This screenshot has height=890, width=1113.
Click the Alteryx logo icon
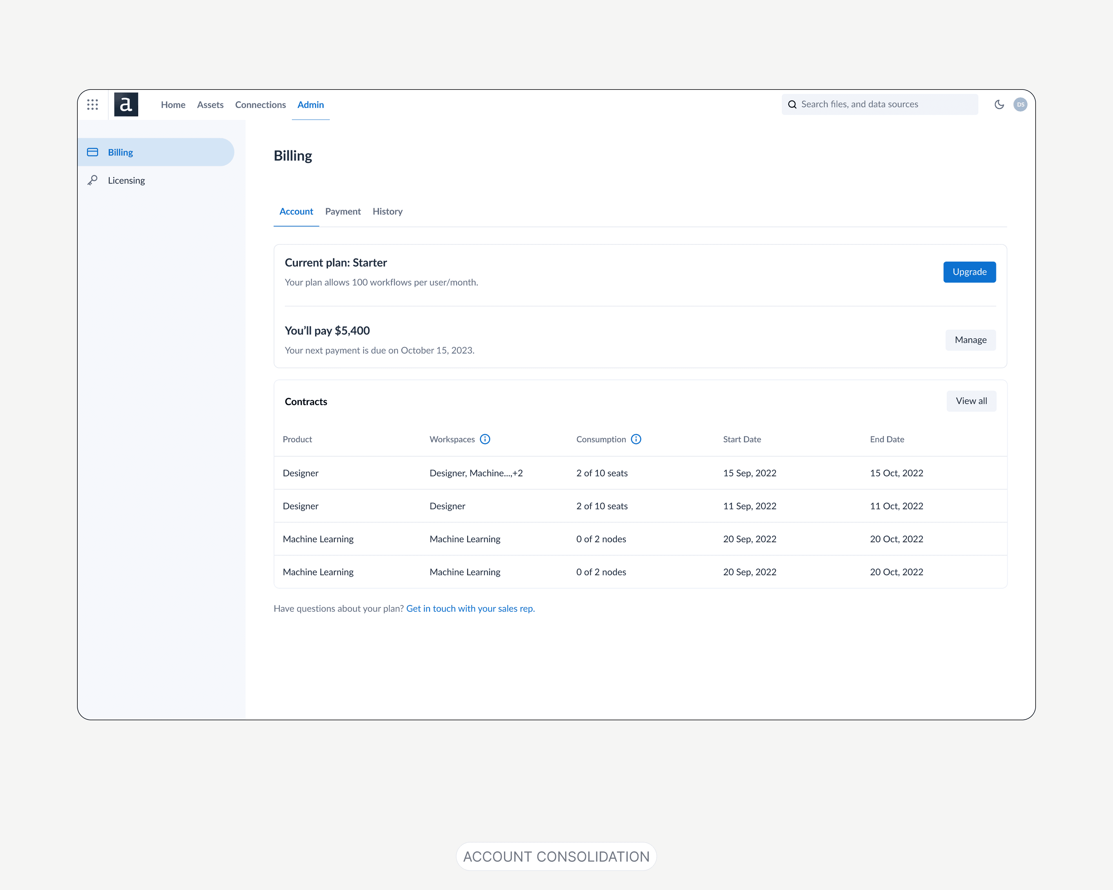[x=126, y=105]
